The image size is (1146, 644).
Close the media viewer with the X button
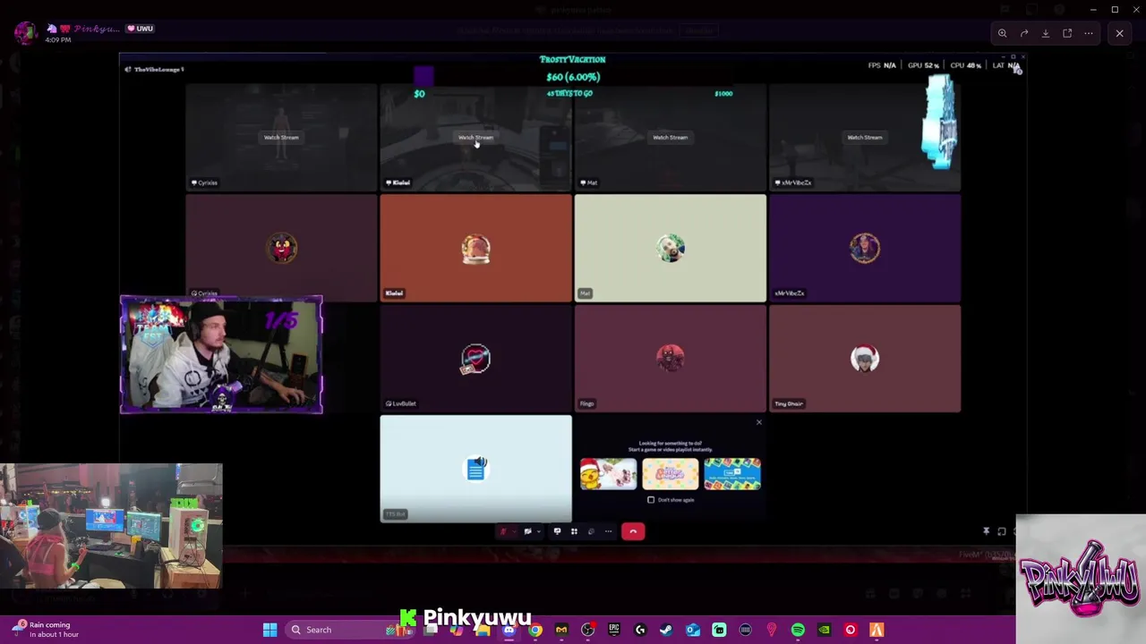(1119, 33)
